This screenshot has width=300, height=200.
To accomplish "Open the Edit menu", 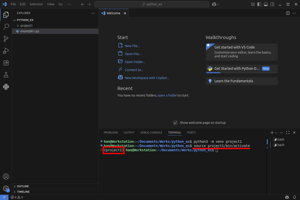I will 22,4.
